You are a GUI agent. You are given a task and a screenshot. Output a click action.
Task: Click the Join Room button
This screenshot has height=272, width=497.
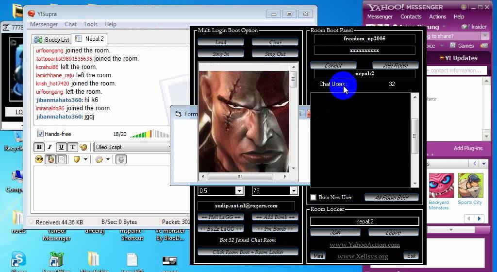pyautogui.click(x=395, y=65)
